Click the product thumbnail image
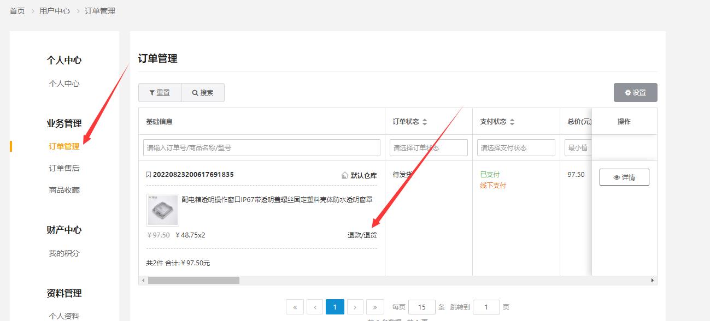The height and width of the screenshot is (321, 710). (x=163, y=210)
